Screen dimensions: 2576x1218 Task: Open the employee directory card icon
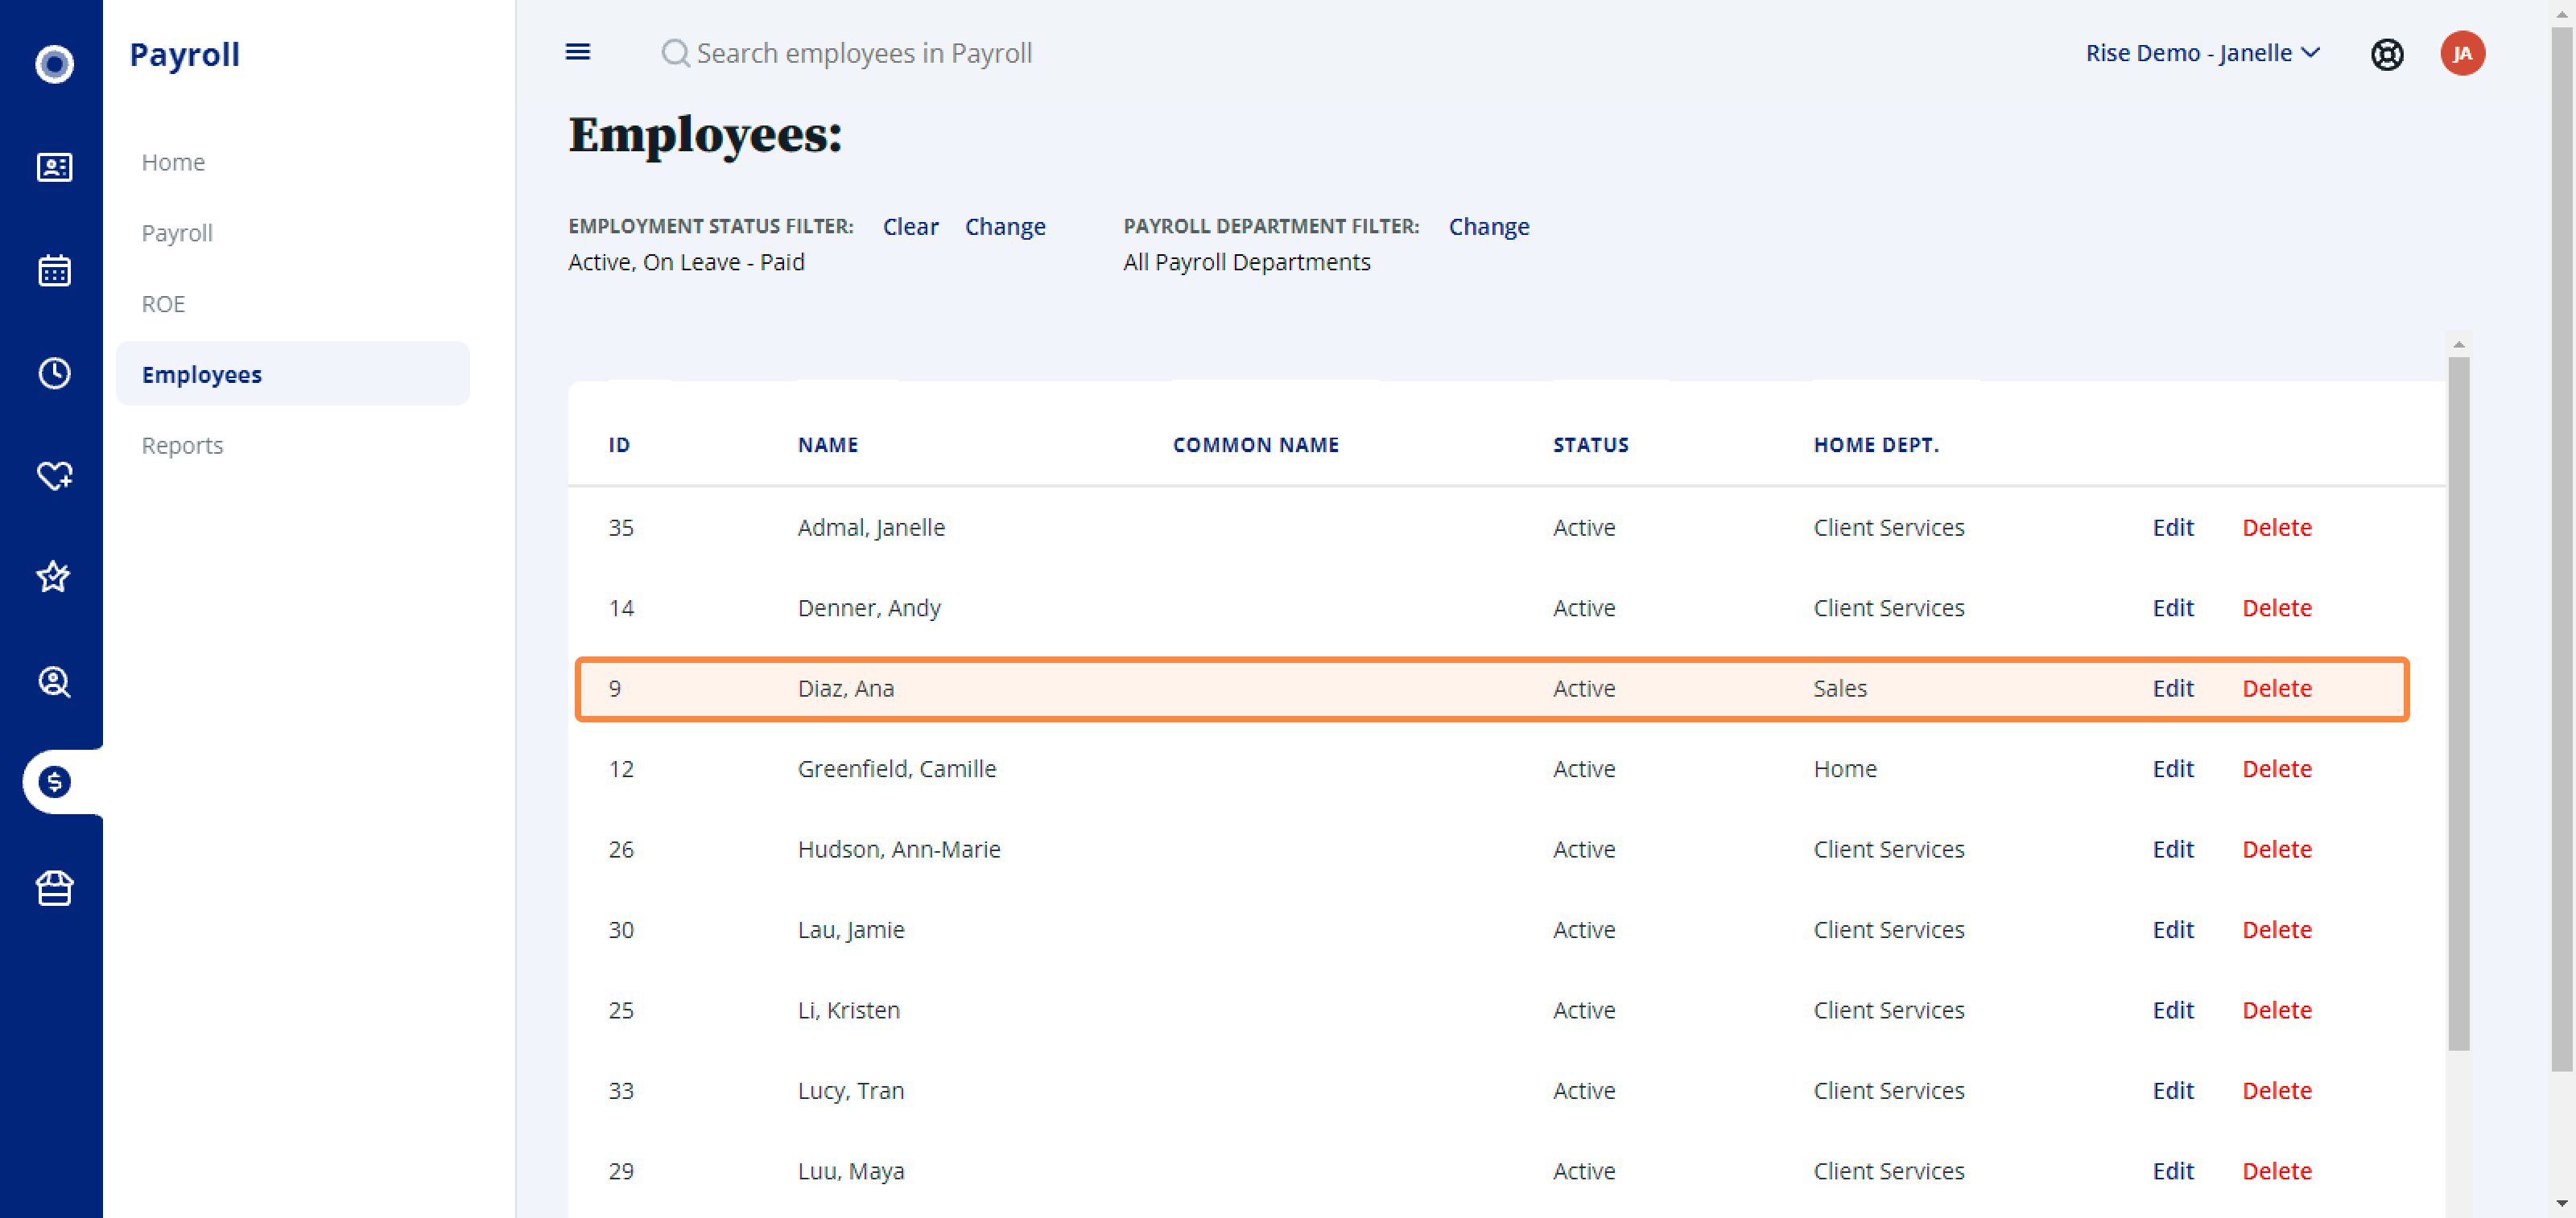click(x=54, y=167)
